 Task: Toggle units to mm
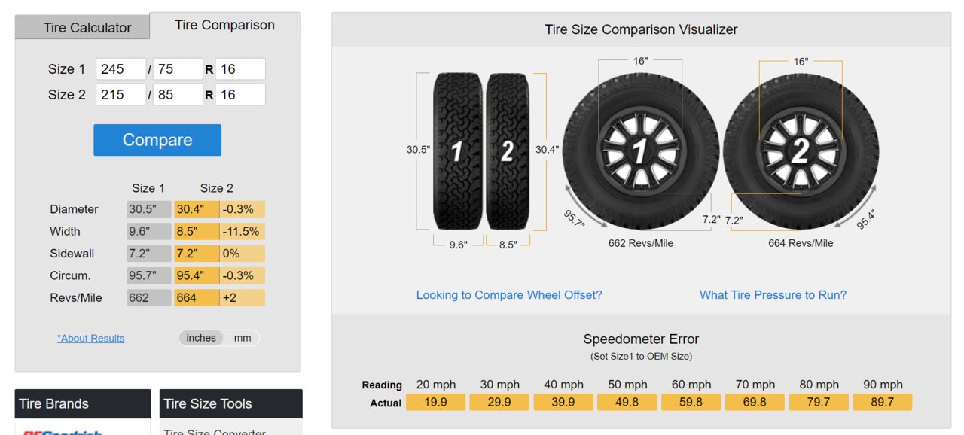point(243,338)
